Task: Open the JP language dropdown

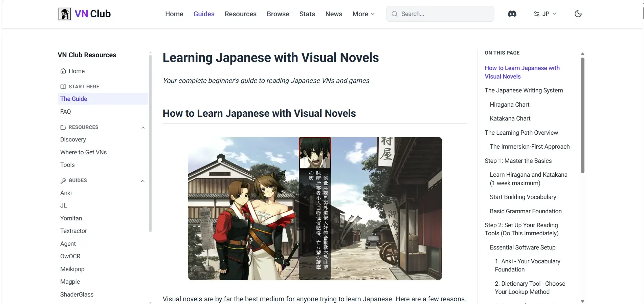Action: tap(545, 14)
